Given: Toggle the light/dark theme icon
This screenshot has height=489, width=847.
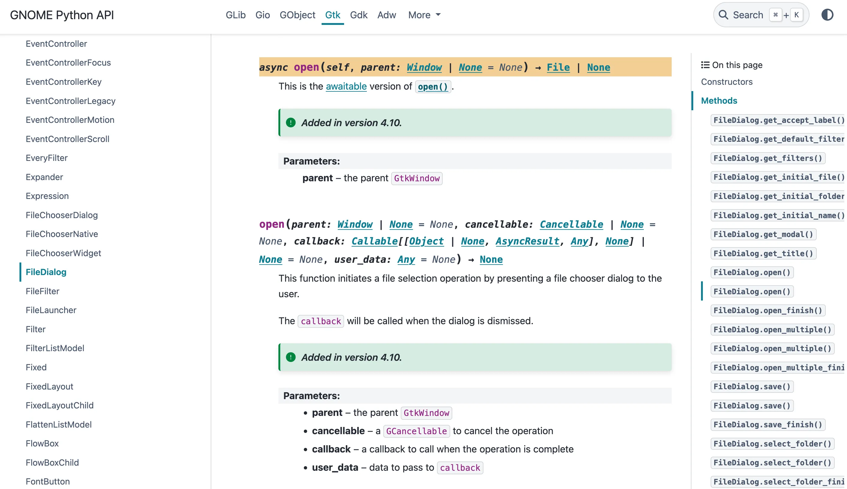Looking at the screenshot, I should pyautogui.click(x=827, y=15).
